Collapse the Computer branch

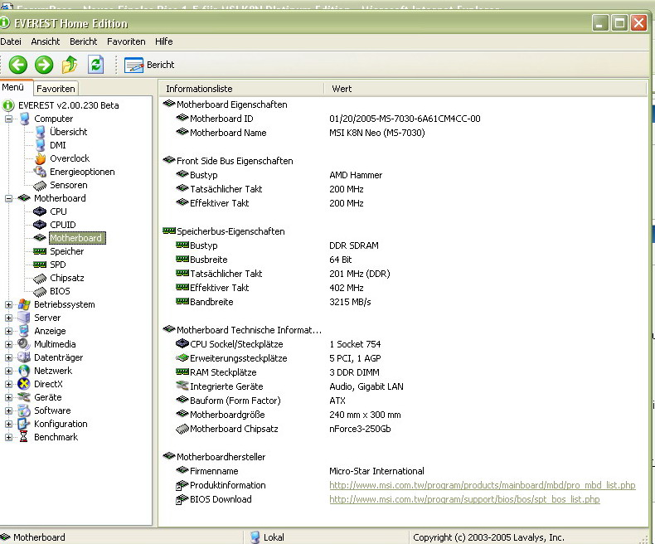[x=8, y=119]
